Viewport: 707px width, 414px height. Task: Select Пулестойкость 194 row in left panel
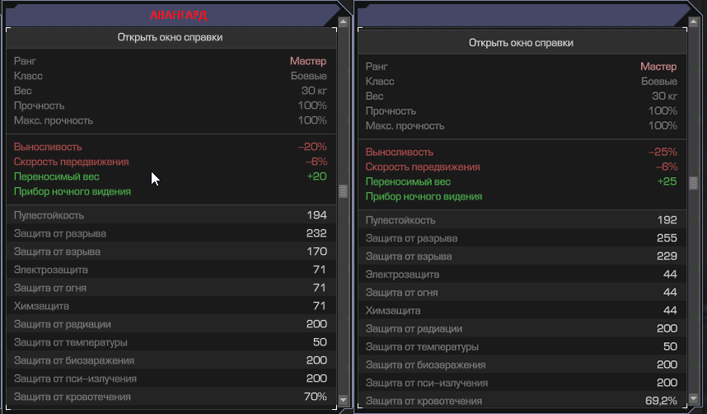click(171, 215)
